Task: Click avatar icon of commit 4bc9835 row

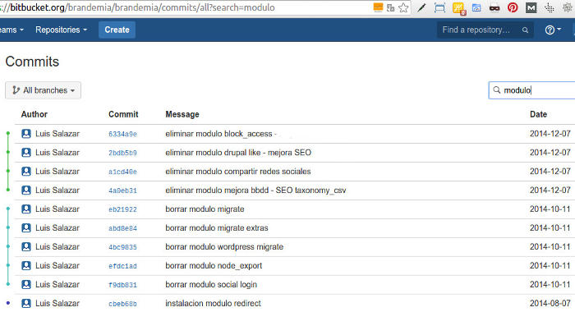Action: (x=26, y=247)
